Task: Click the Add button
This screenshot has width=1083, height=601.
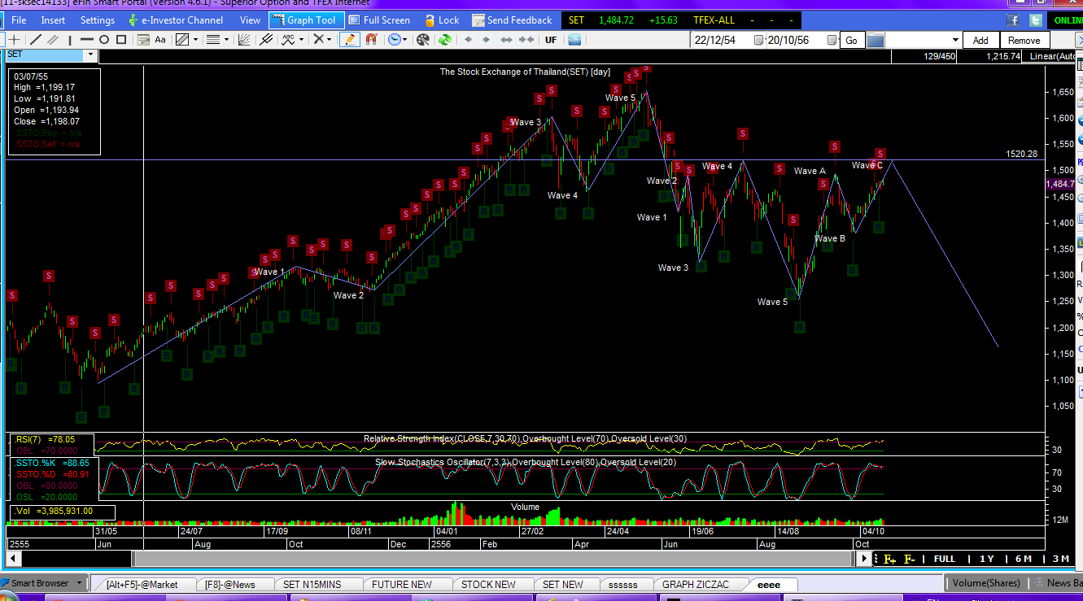Action: (x=980, y=40)
